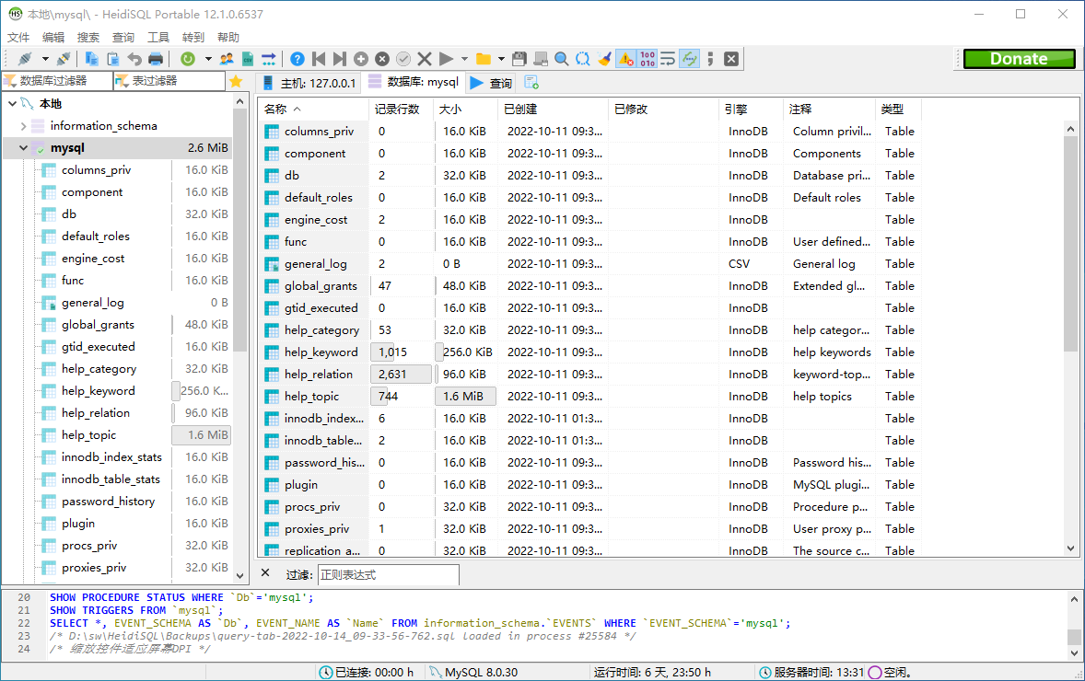Toggle the green chain-link toolbar button
The image size is (1085, 681).
point(690,59)
